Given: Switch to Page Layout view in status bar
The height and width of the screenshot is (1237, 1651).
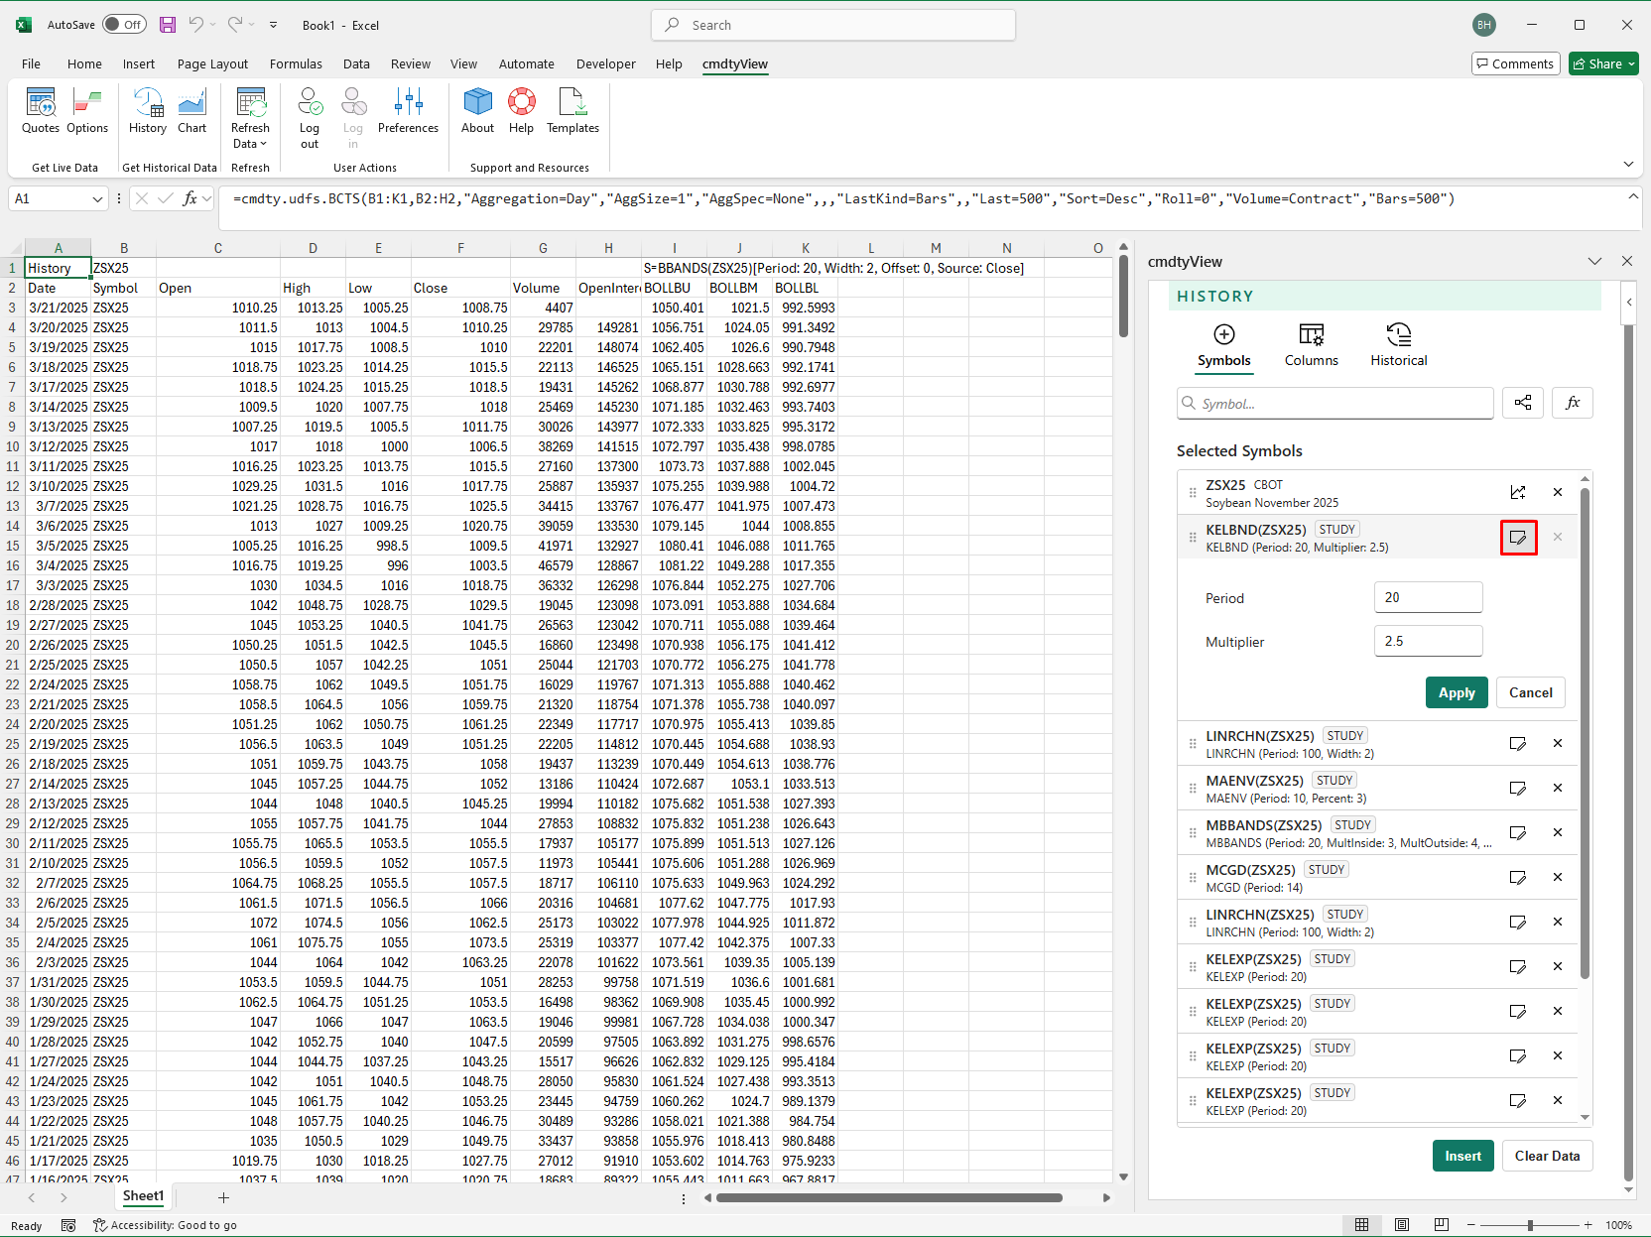Looking at the screenshot, I should (1402, 1225).
